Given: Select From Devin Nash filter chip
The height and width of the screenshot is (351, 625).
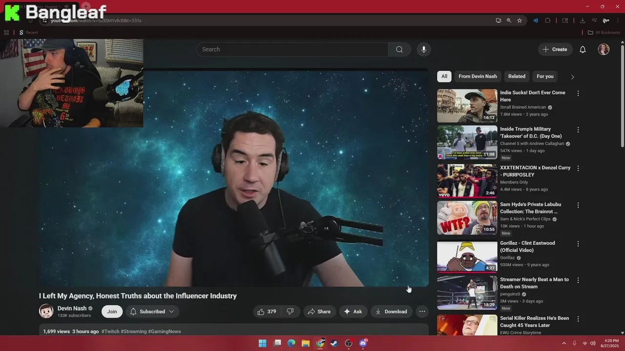Looking at the screenshot, I should [478, 77].
